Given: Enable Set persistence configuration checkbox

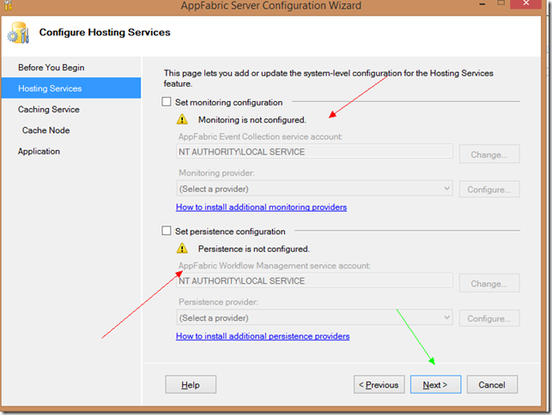Looking at the screenshot, I should point(167,231).
